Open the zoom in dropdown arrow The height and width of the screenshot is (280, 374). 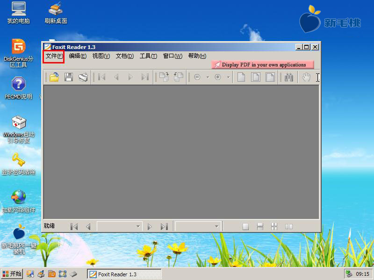click(x=228, y=77)
